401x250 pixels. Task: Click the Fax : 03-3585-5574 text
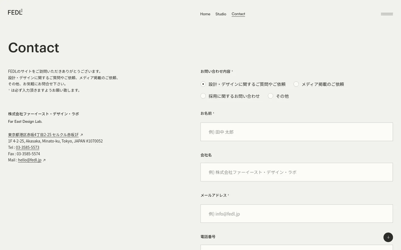pyautogui.click(x=24, y=154)
